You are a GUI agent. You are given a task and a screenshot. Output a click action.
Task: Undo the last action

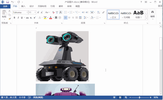point(12,2)
